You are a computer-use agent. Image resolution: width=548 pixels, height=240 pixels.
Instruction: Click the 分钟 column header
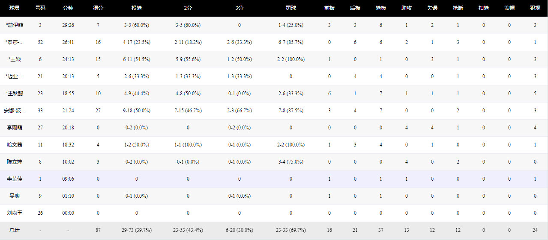tap(68, 8)
